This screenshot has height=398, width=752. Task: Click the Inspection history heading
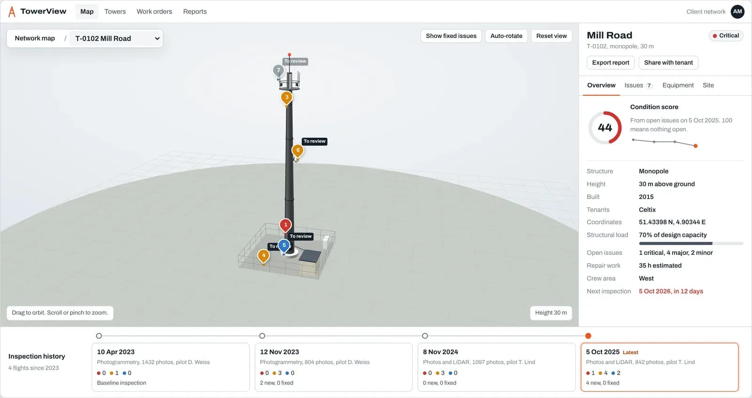tap(37, 357)
